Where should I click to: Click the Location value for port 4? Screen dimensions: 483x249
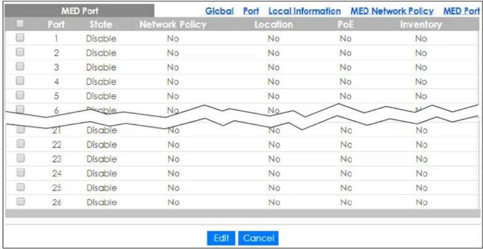273,82
